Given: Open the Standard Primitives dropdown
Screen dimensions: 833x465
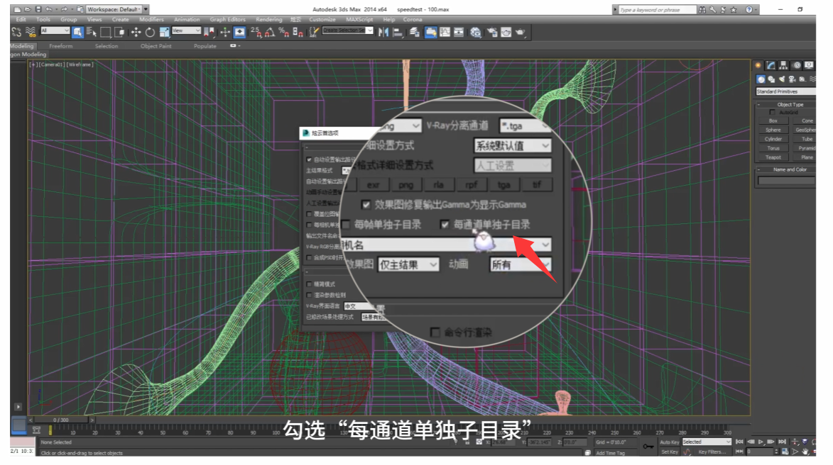Looking at the screenshot, I should pos(785,91).
